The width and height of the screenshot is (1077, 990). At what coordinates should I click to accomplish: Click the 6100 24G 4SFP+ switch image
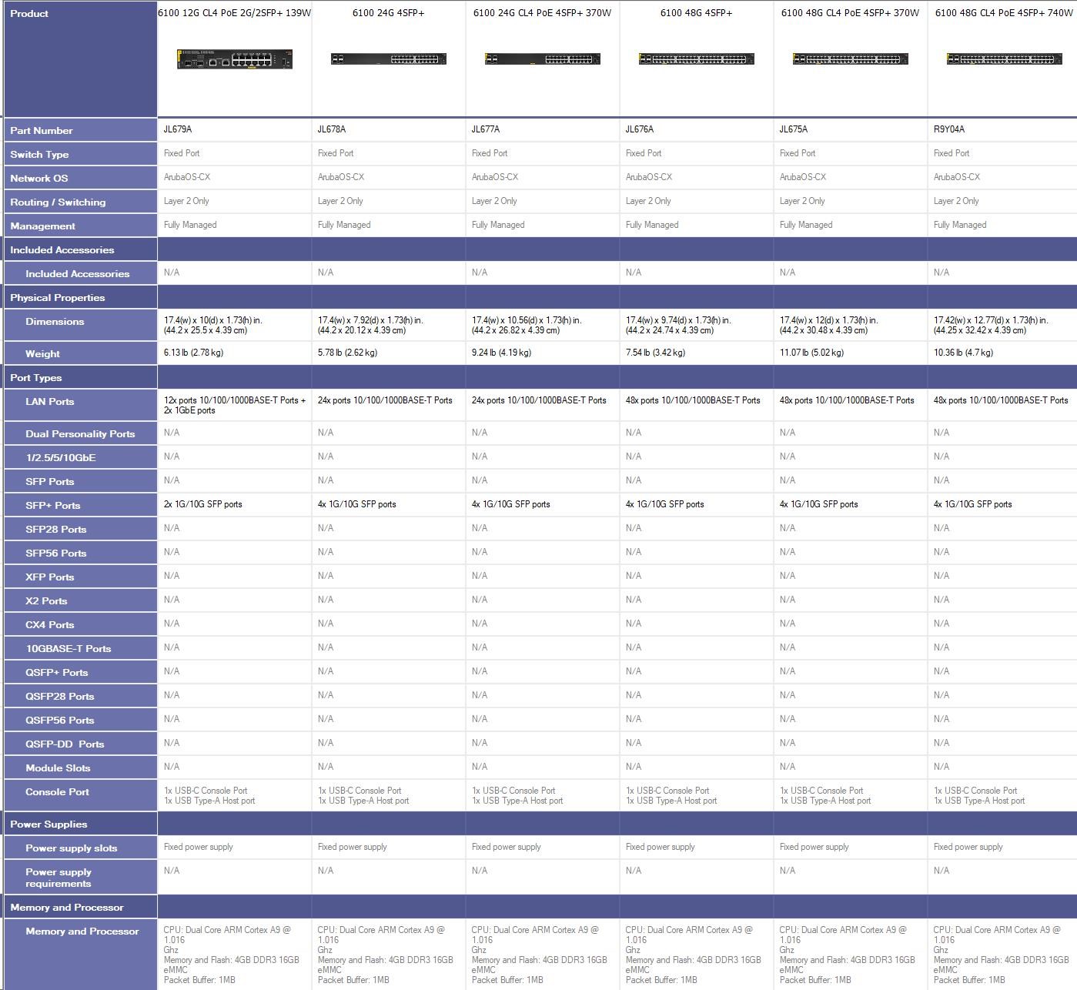click(388, 59)
